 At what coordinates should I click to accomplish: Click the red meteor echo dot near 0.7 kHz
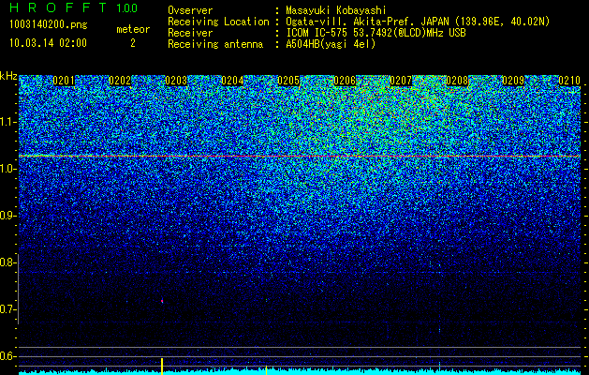(162, 301)
